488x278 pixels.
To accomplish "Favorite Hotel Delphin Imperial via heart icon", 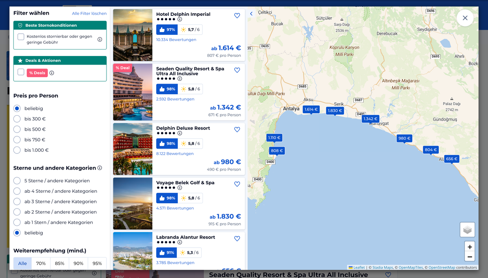I will [x=237, y=15].
